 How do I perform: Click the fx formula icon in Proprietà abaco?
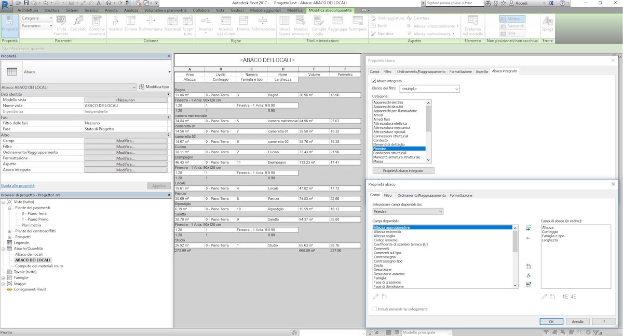tap(529, 275)
